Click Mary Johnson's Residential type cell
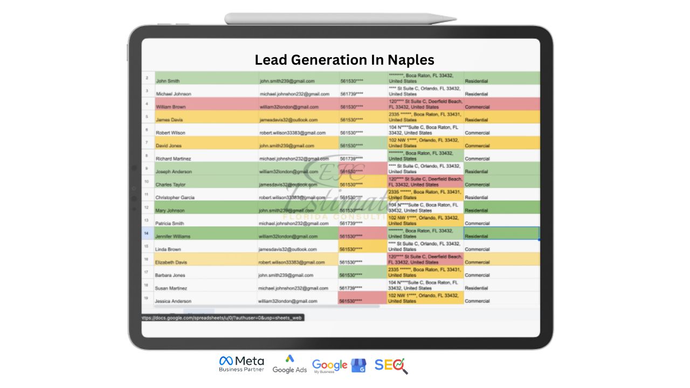690x388 pixels. click(501, 207)
